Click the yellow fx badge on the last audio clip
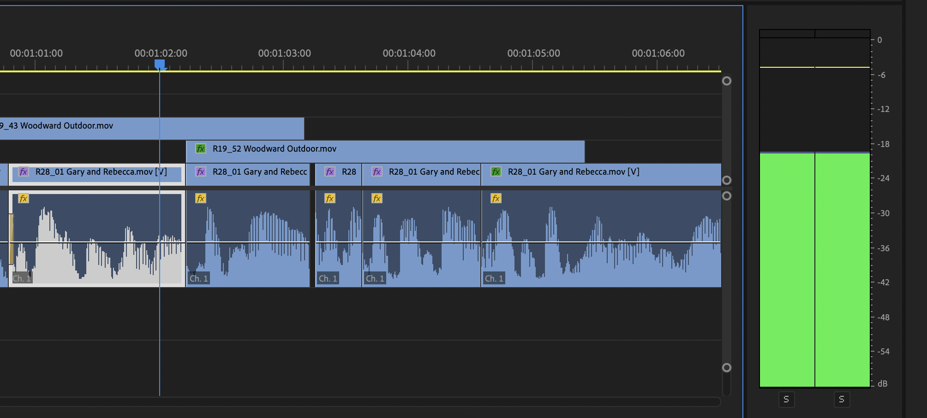The height and width of the screenshot is (418, 927). 496,199
